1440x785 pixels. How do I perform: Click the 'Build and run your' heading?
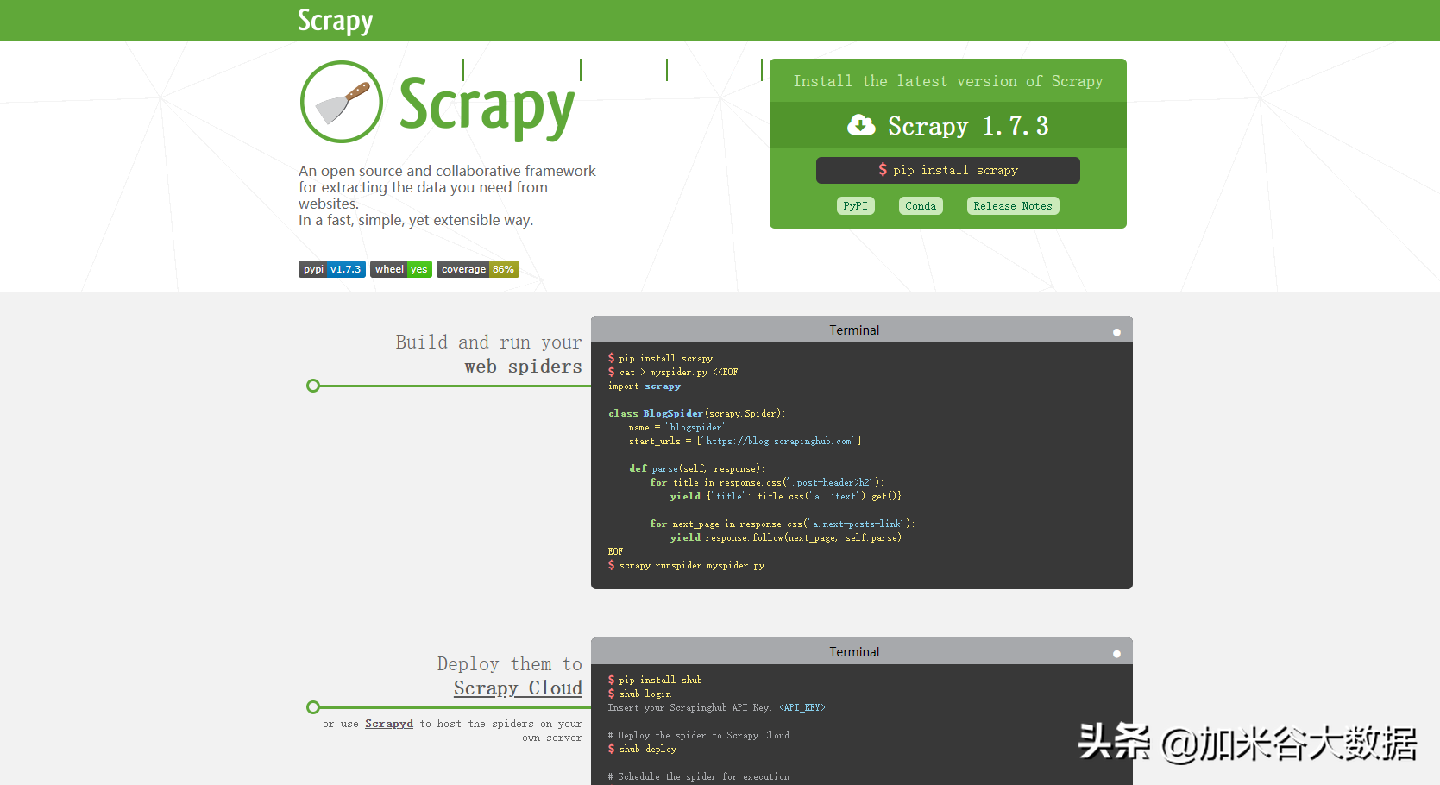(x=488, y=342)
